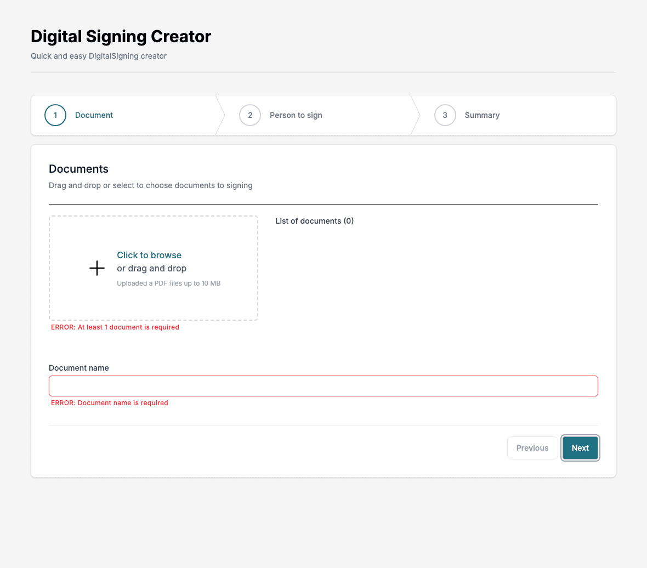Focus the Document name input field
Image resolution: width=647 pixels, height=568 pixels.
click(x=323, y=386)
